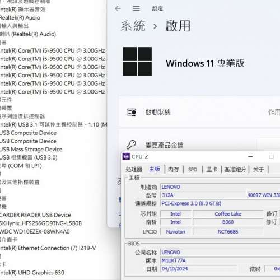The height and width of the screenshot is (280, 280).
Task: Click the BIOS company LENOVO field
Action: point(220,253)
